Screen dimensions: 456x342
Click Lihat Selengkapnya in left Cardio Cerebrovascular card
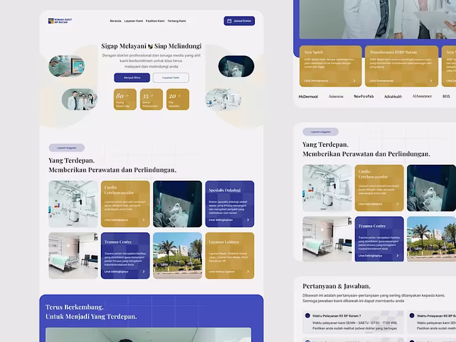pos(116,220)
